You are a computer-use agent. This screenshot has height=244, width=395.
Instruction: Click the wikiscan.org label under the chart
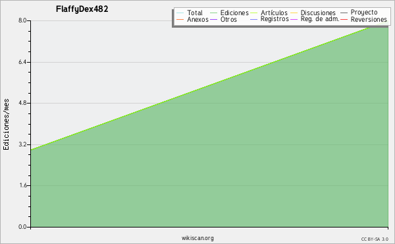point(197,238)
